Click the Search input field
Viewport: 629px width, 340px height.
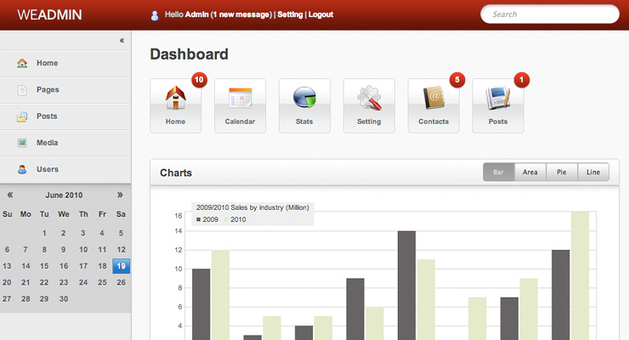(x=549, y=14)
